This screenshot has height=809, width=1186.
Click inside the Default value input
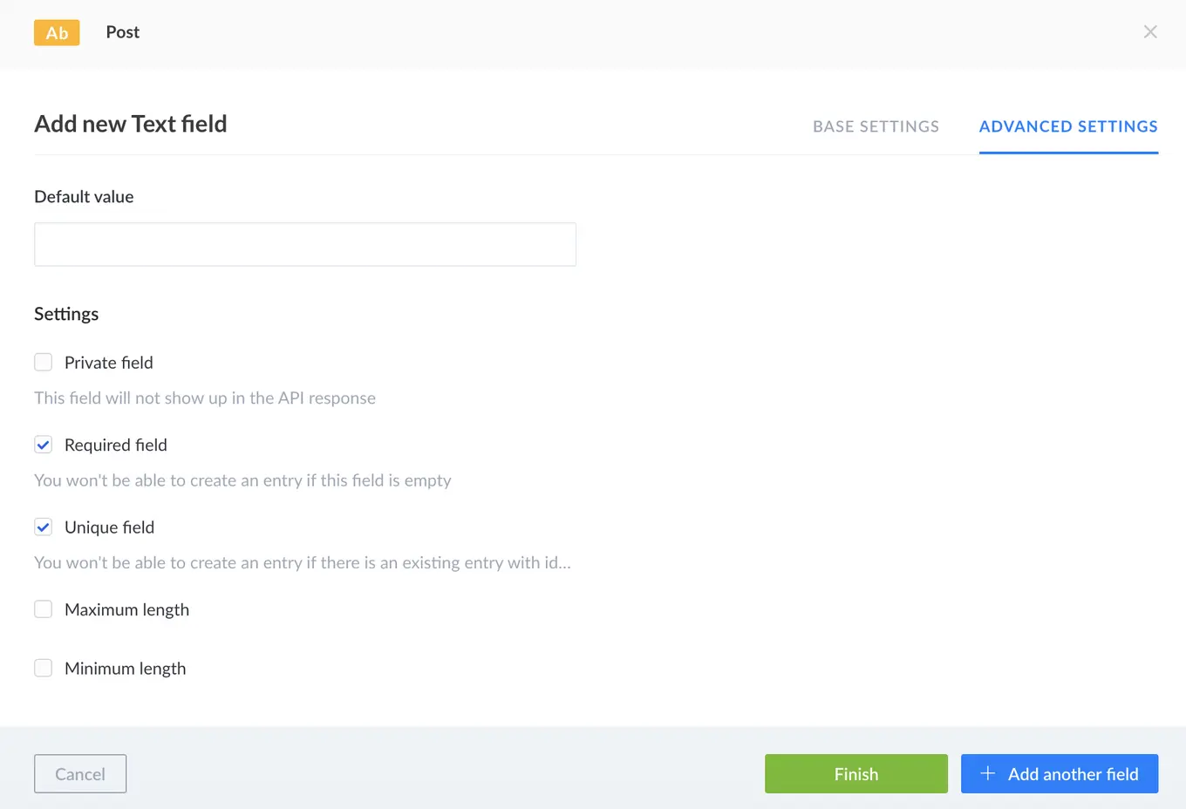click(305, 244)
